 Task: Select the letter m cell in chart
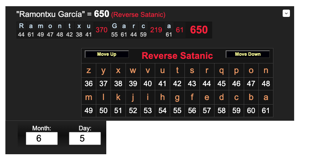point(89,97)
